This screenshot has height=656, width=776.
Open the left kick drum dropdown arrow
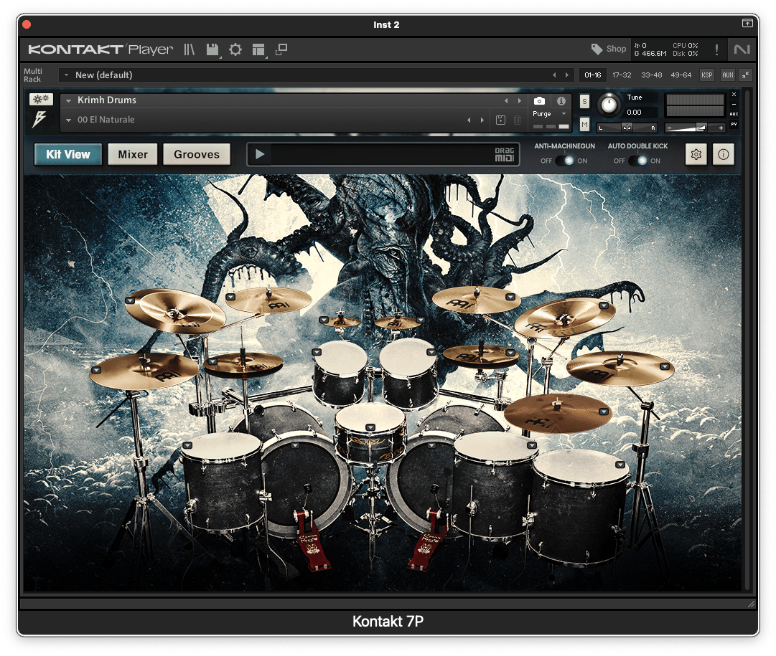(x=295, y=445)
